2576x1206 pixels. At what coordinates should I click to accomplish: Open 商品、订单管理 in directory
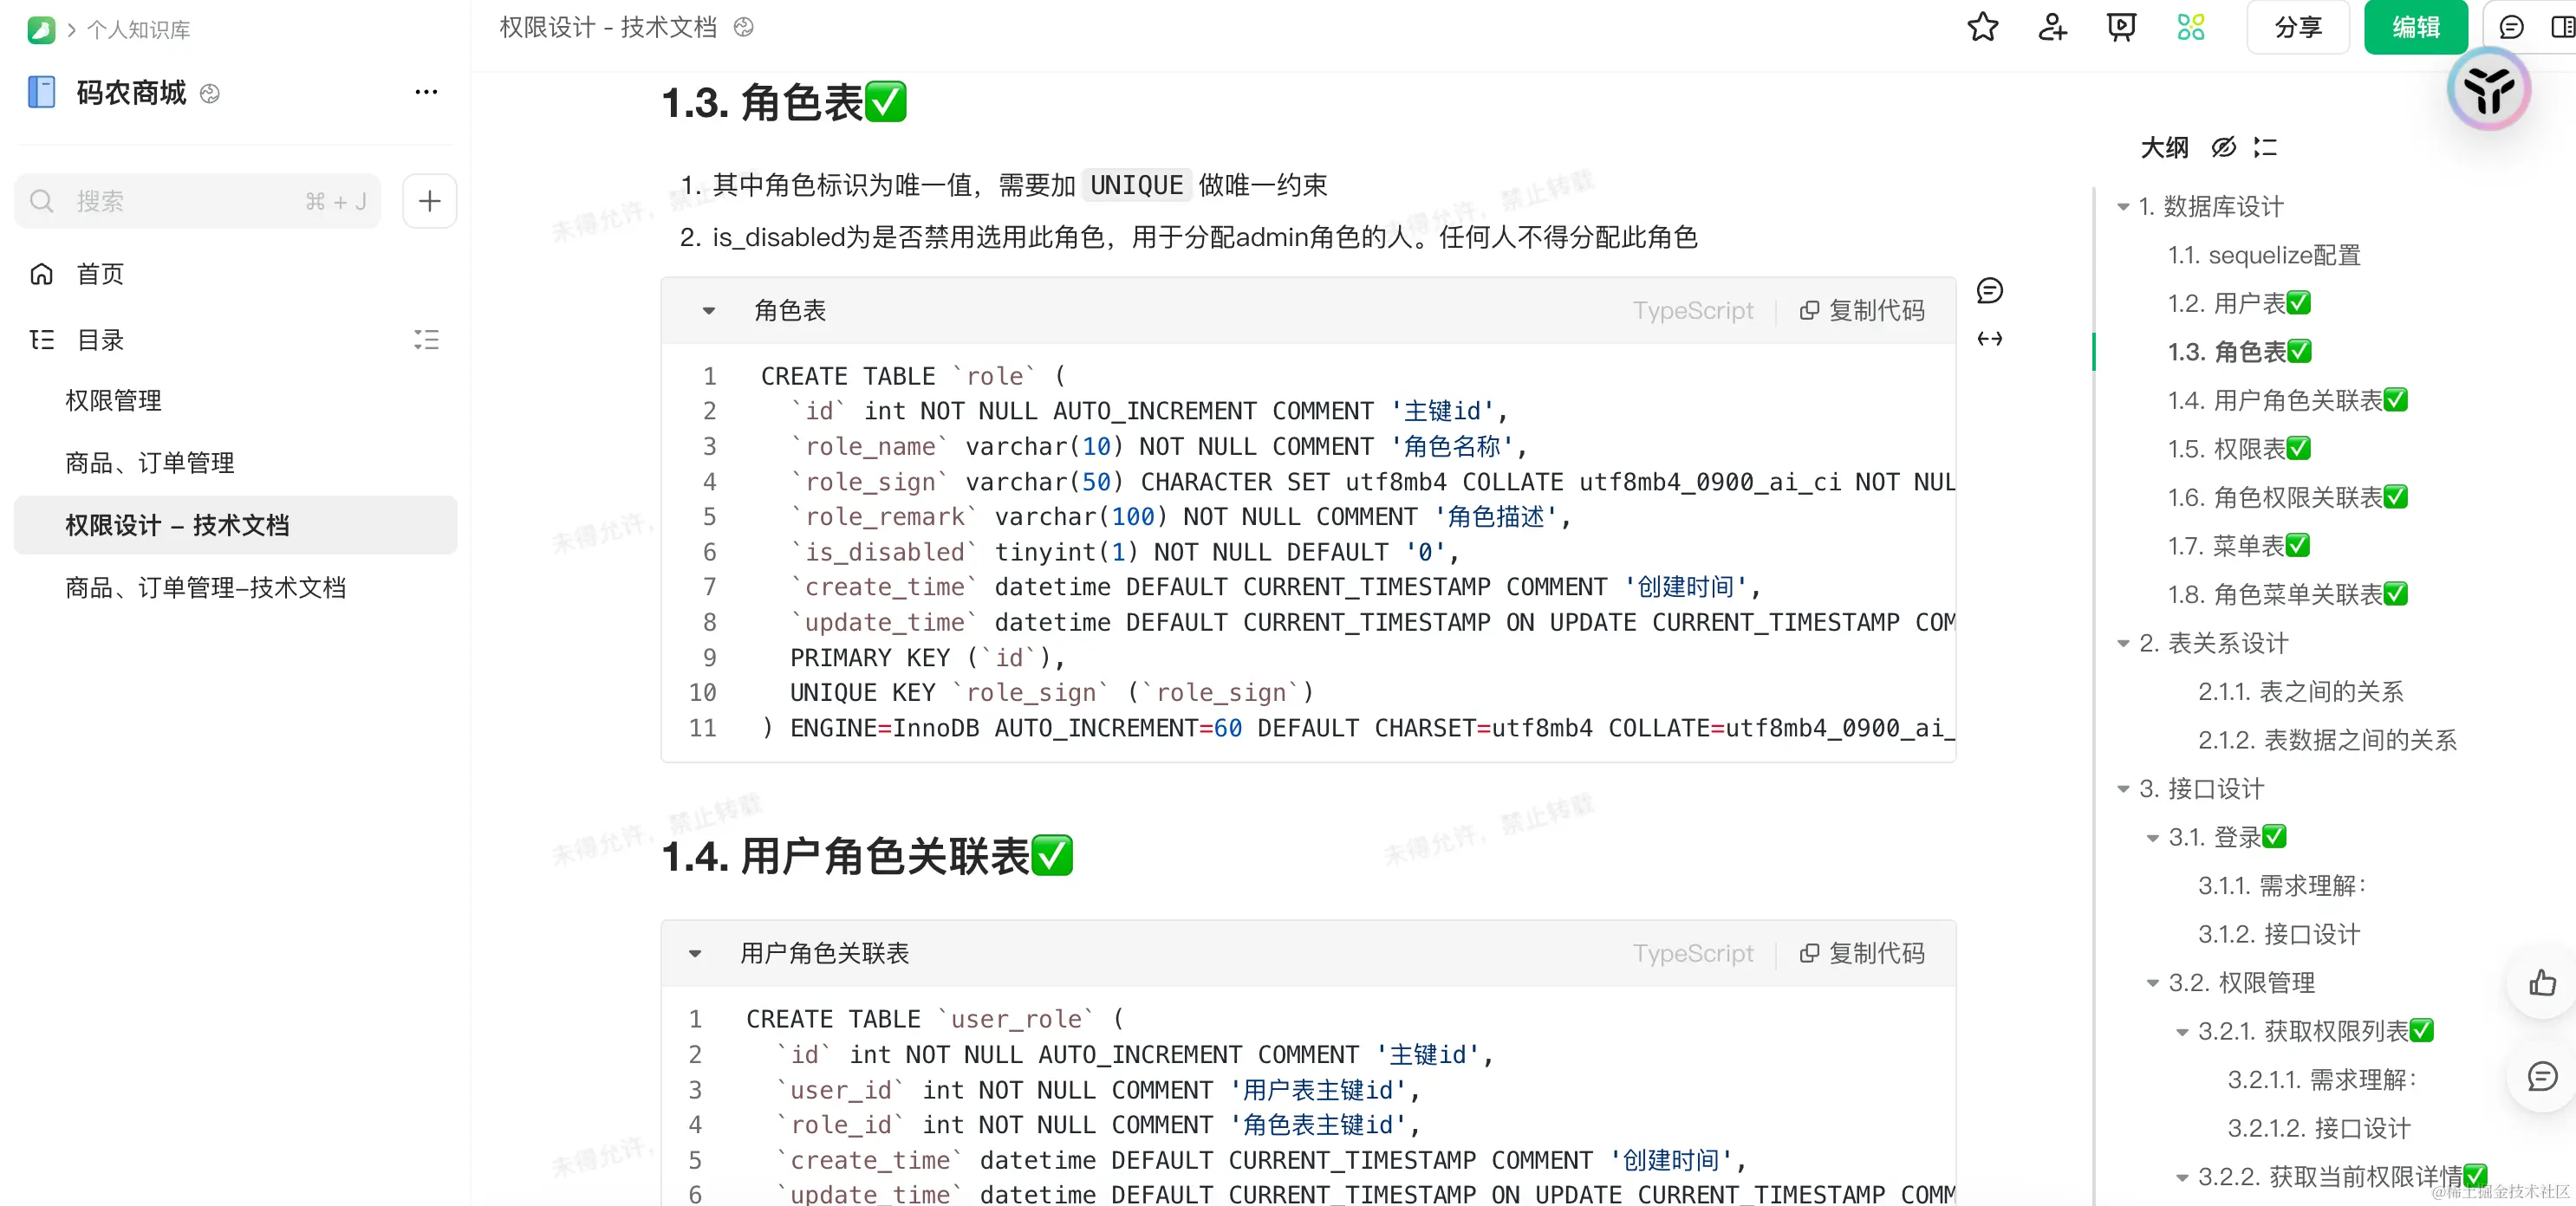pos(150,463)
